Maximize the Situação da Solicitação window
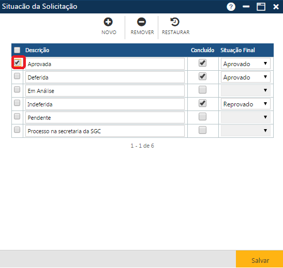 261,7
